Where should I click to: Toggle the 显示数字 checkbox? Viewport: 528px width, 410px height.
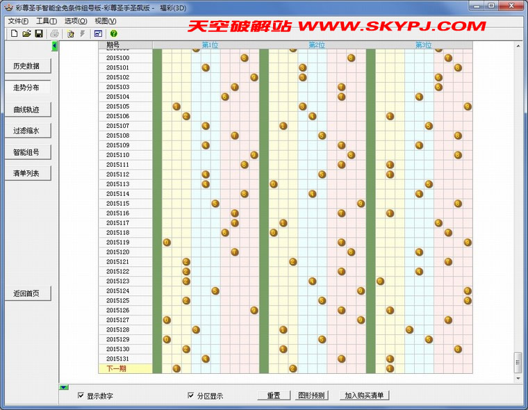point(81,395)
